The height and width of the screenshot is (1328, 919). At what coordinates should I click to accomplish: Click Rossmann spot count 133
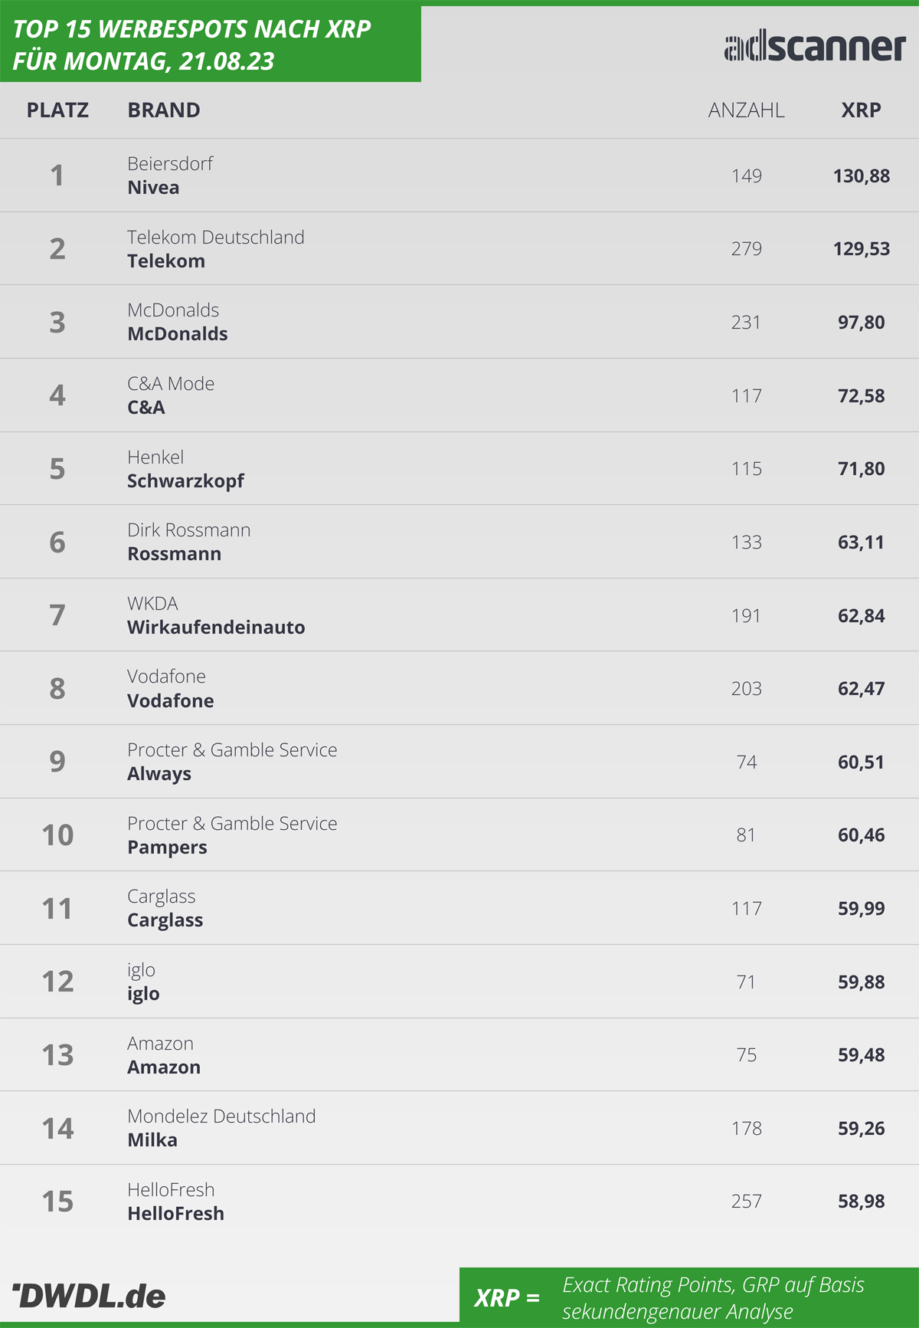[746, 543]
